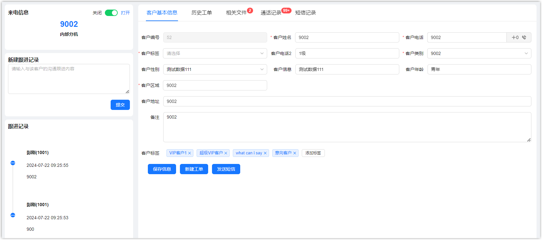Focus the 新建跟进记录 text area
542x240 pixels.
69,79
